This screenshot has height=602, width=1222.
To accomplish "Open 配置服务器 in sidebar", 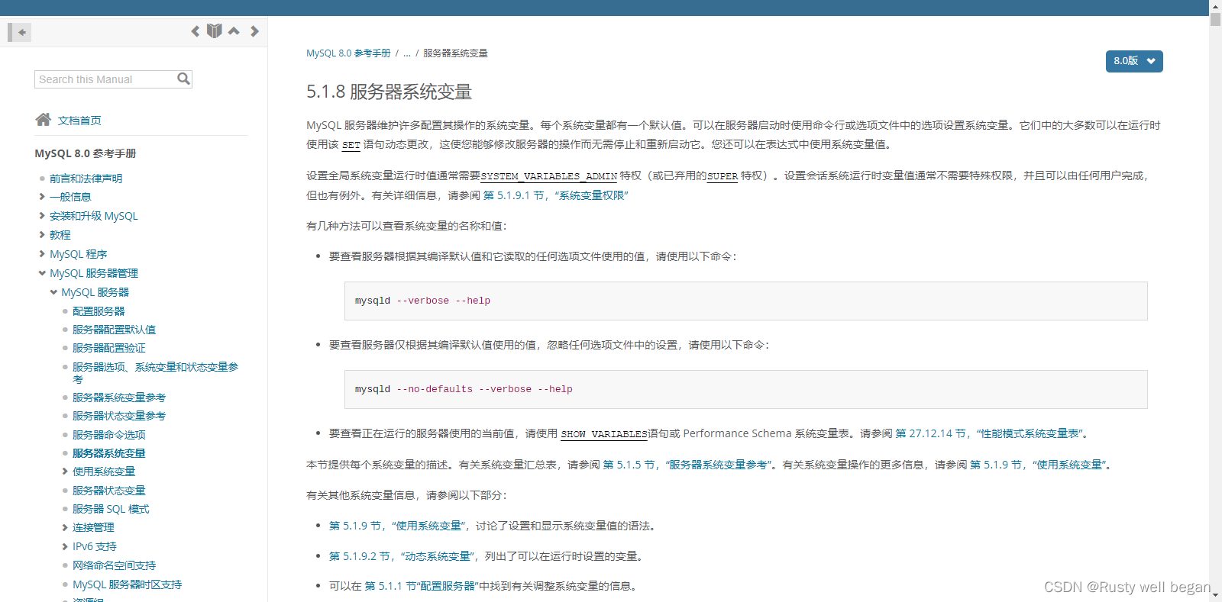I will [x=99, y=311].
